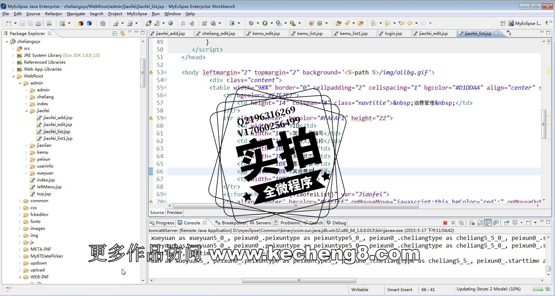
Task: Open the MyEclipse menu
Action: (137, 14)
